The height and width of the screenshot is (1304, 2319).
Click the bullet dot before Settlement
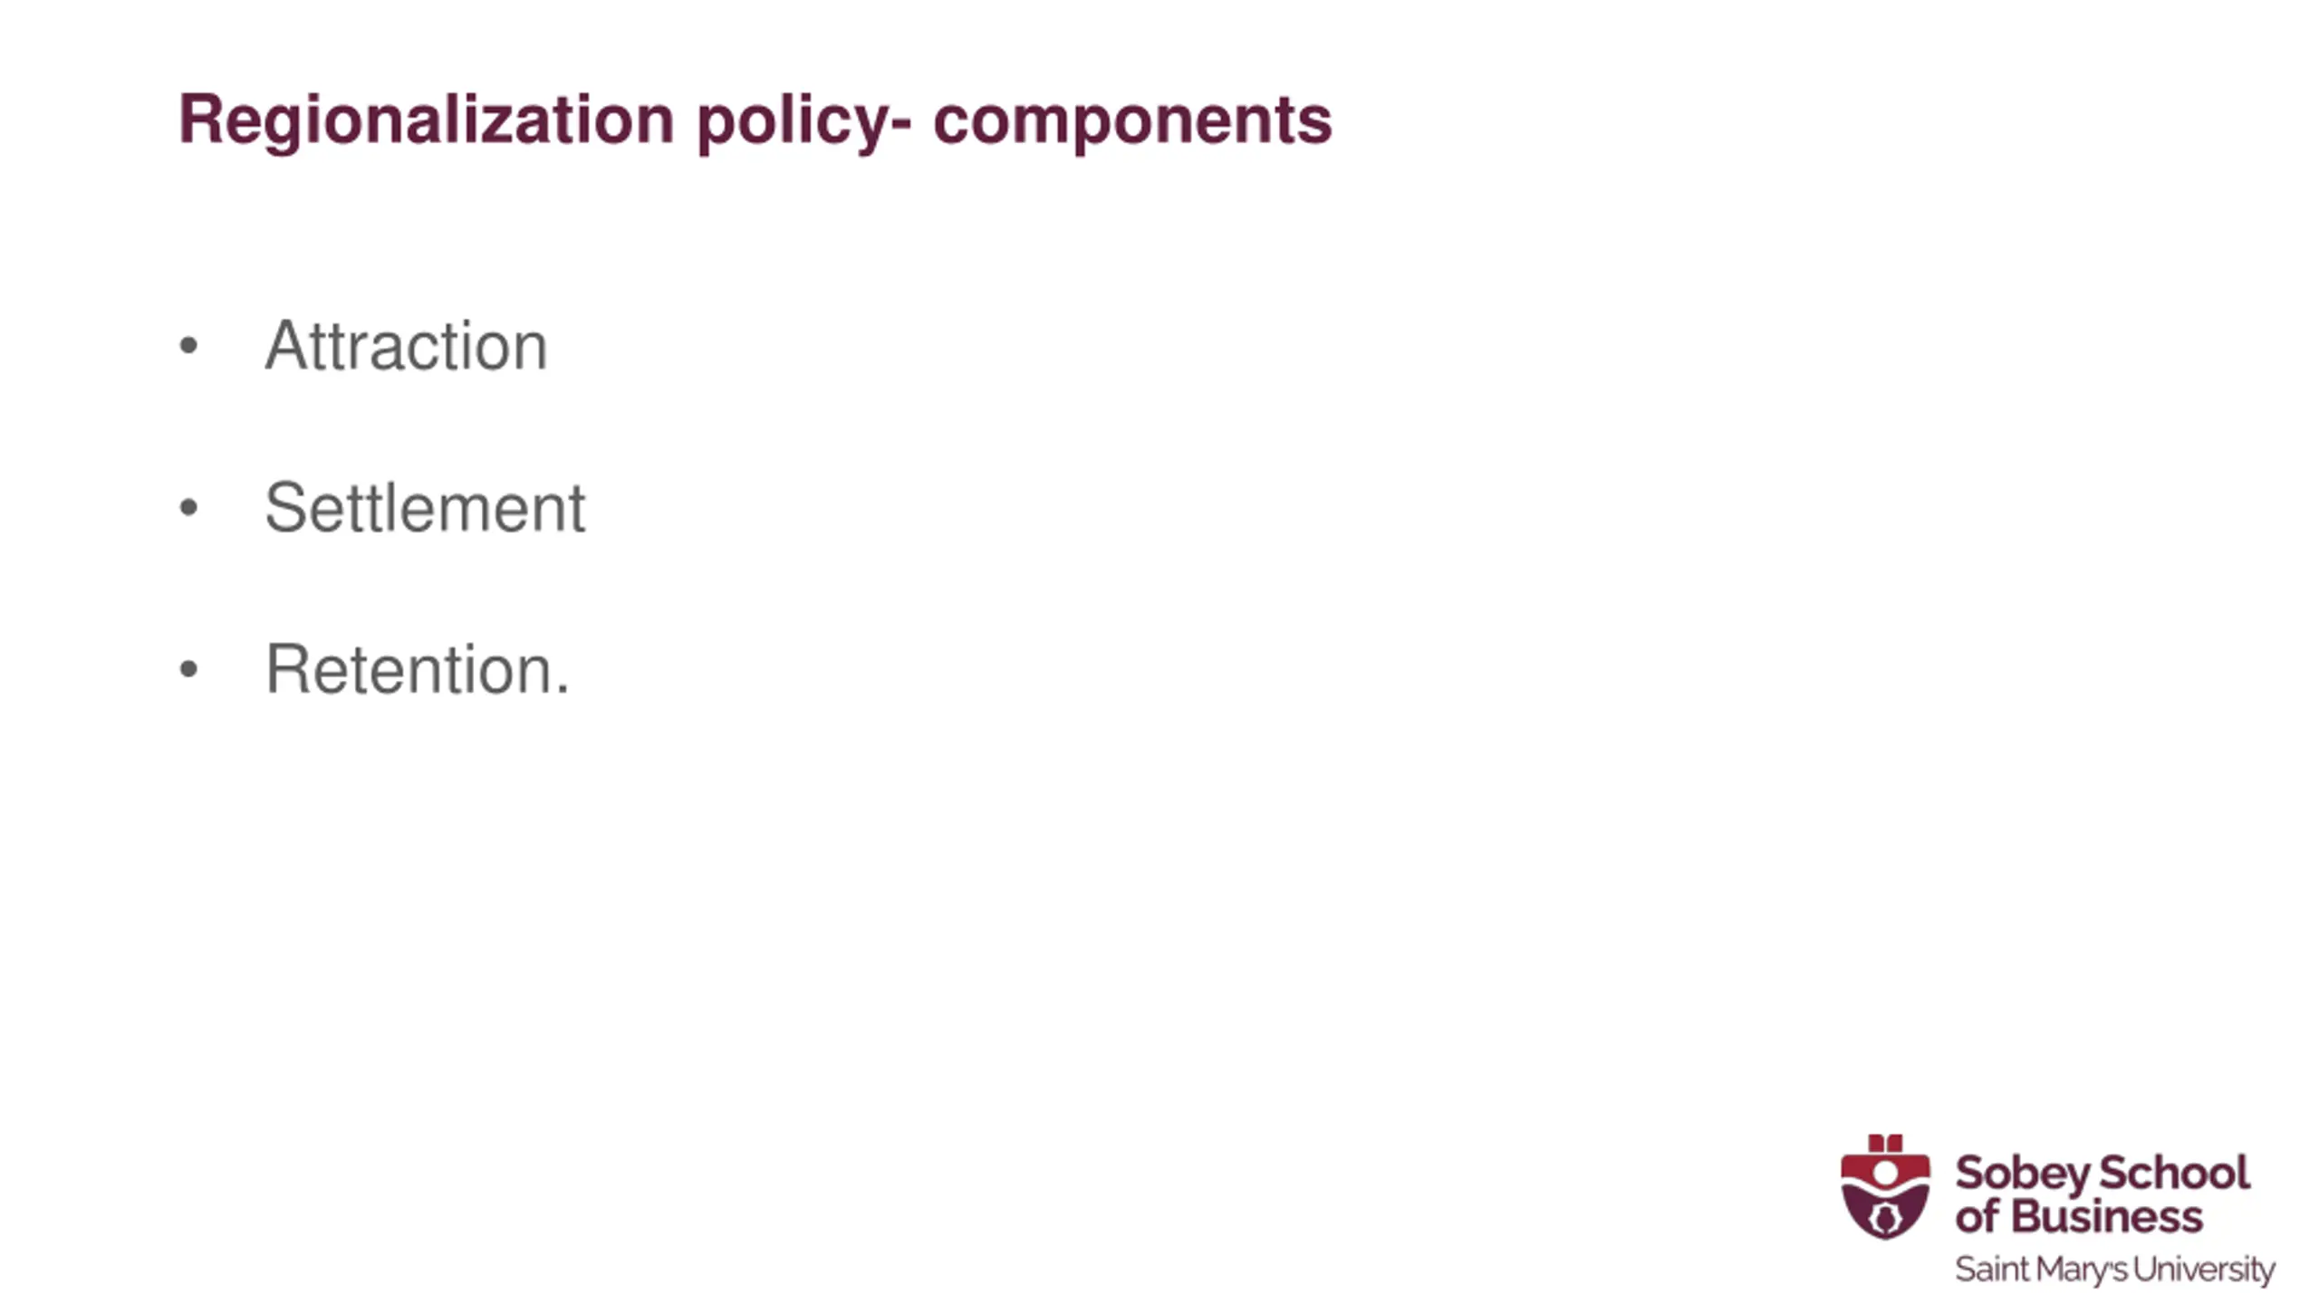pos(188,507)
